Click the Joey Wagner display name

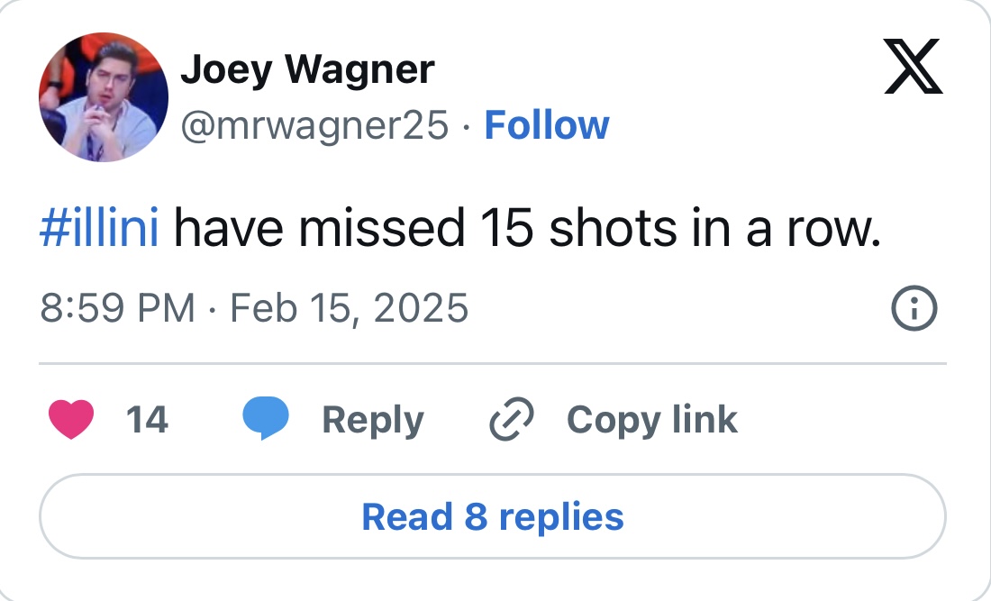tap(307, 69)
